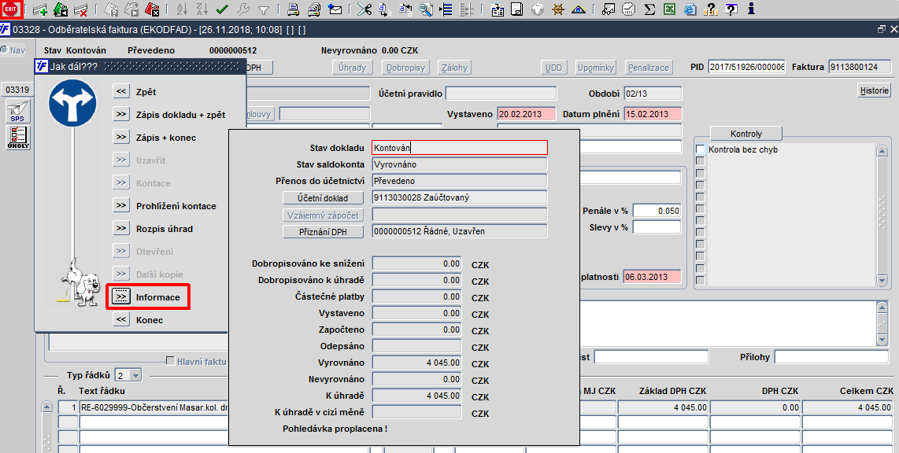
Task: Click the green copy record icon
Action: pos(60,9)
